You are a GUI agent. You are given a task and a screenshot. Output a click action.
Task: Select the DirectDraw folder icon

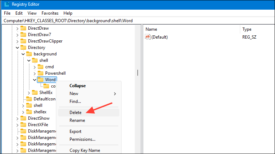coord(23,28)
